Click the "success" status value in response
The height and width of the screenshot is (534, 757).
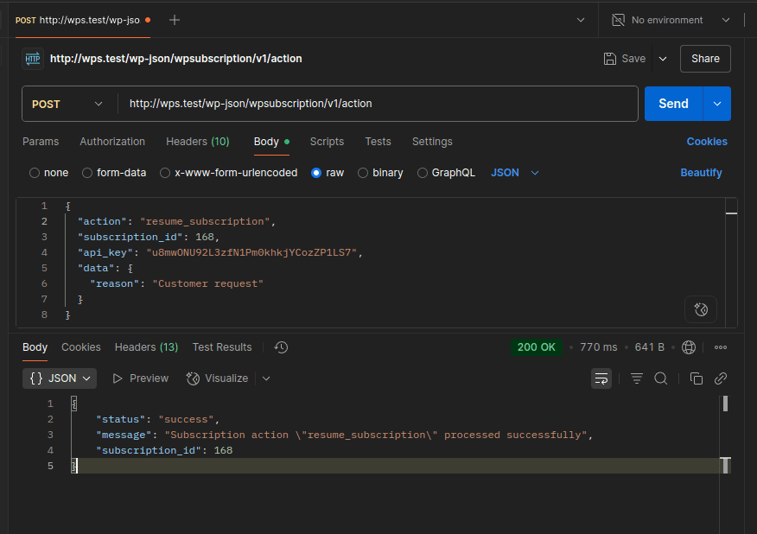187,420
